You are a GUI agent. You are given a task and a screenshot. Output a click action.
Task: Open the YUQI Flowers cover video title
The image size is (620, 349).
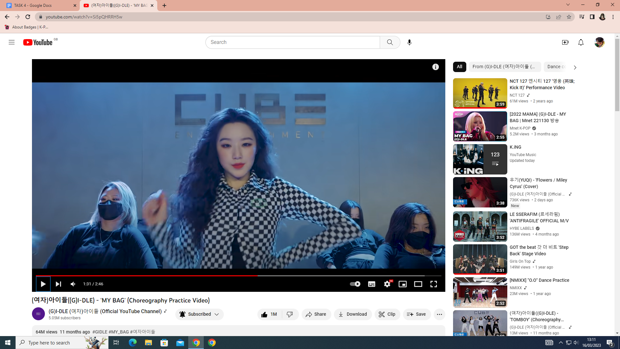[538, 183]
